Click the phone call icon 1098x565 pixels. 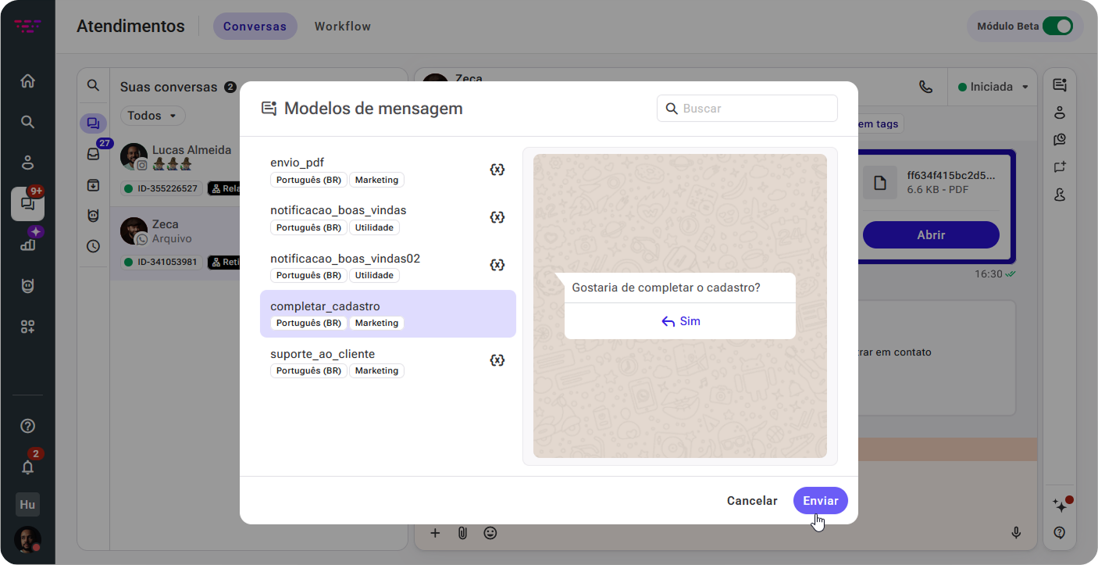coord(925,87)
